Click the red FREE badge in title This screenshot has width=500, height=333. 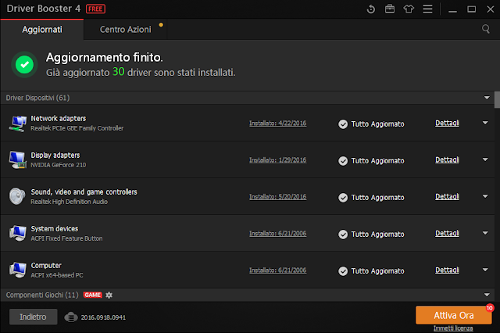tap(95, 9)
